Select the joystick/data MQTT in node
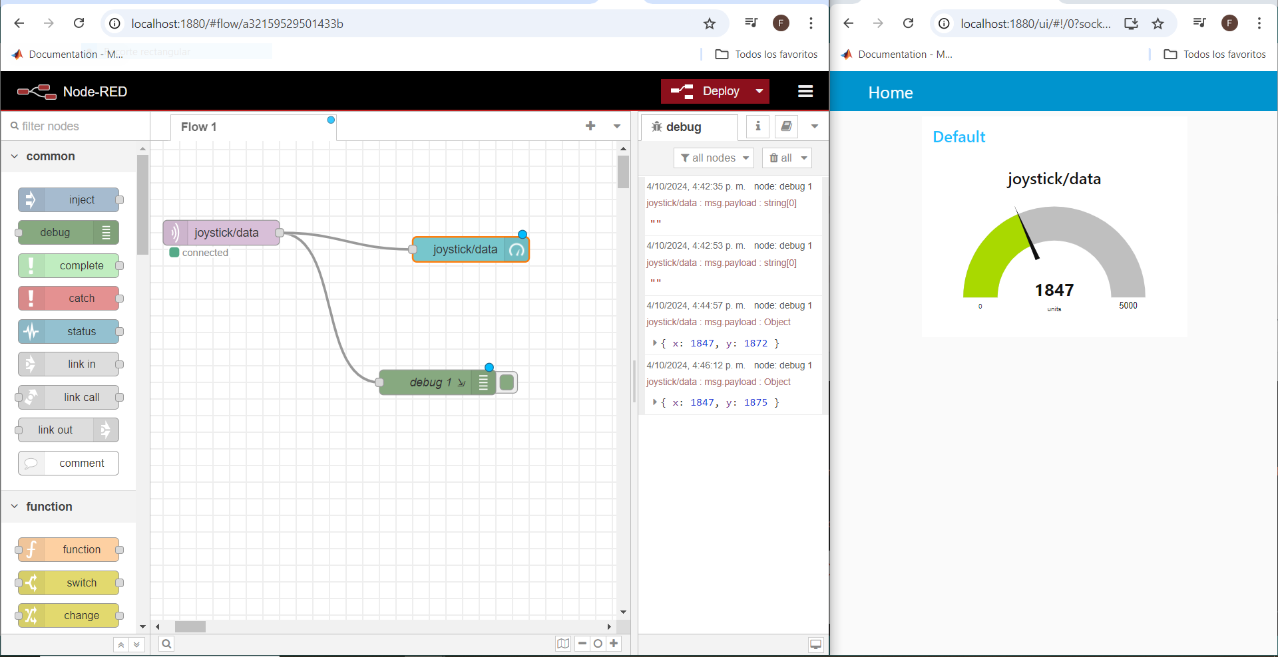The height and width of the screenshot is (657, 1278). tap(222, 233)
